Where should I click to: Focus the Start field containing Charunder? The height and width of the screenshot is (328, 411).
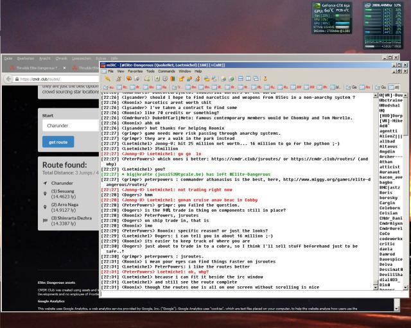(x=71, y=126)
